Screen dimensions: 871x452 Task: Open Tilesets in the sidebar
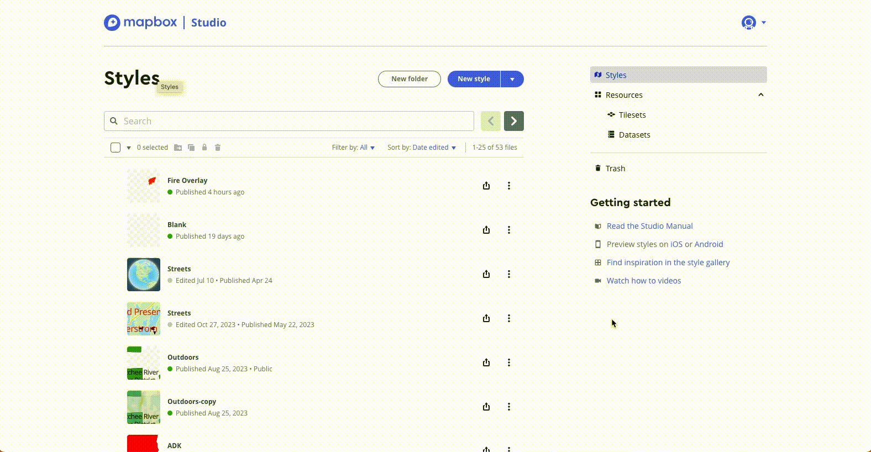pyautogui.click(x=632, y=115)
